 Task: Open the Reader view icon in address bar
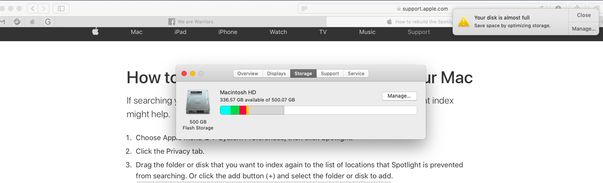click(x=304, y=8)
